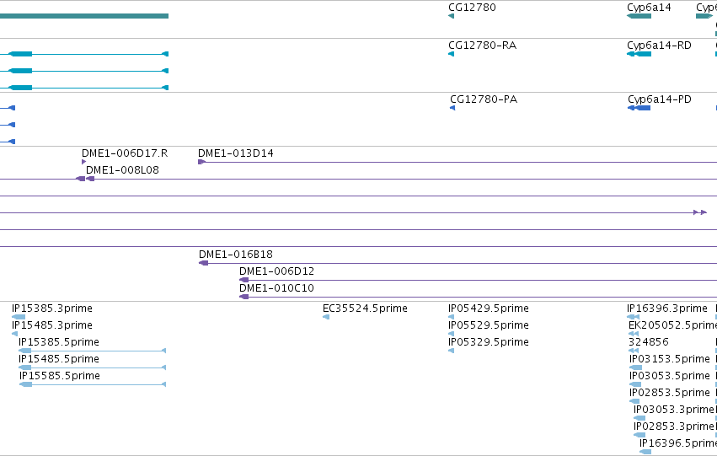This screenshot has height=456, width=717.
Task: Select the teal gene glyph beneath Cyp6a14
Action: (x=639, y=16)
